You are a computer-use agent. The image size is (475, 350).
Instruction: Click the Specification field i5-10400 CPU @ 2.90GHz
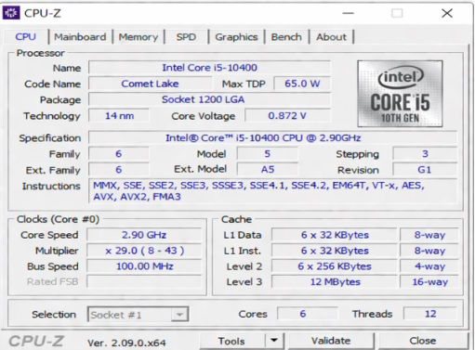coord(272,137)
